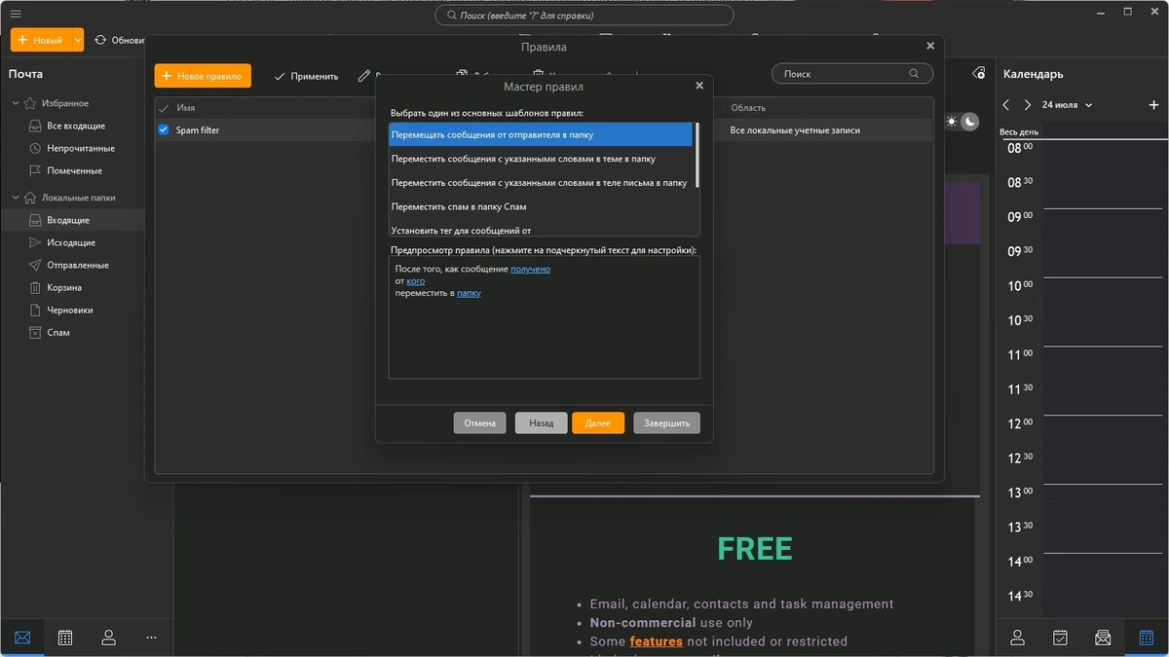Click the Обновить refresh icon
The width and height of the screenshot is (1169, 657).
point(100,40)
